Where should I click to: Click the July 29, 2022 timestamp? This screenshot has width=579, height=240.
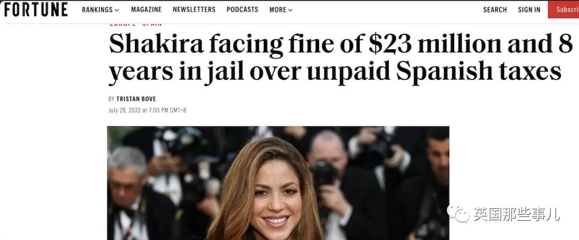(x=147, y=110)
